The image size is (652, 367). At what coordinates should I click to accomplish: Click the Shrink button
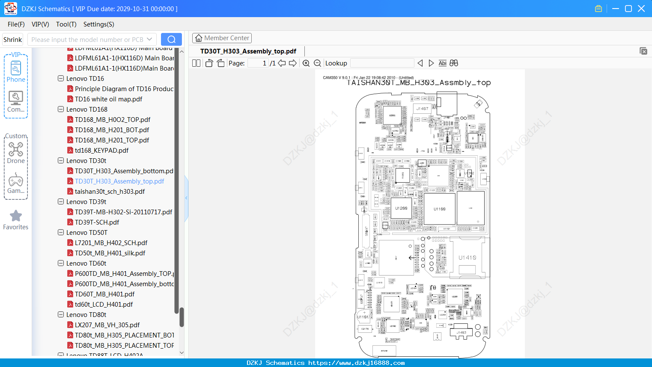[x=13, y=39]
